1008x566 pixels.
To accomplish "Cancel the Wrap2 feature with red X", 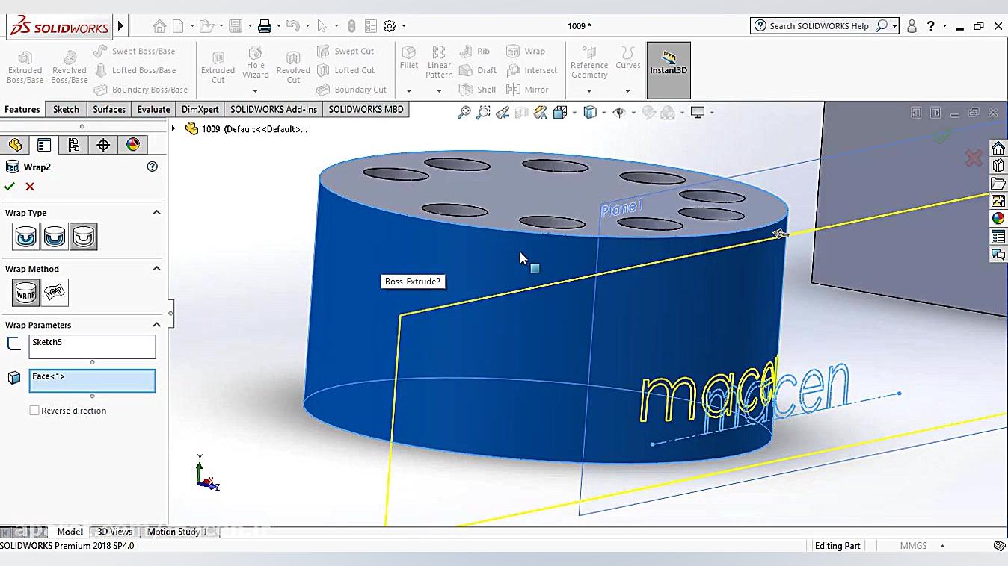I will pos(30,187).
